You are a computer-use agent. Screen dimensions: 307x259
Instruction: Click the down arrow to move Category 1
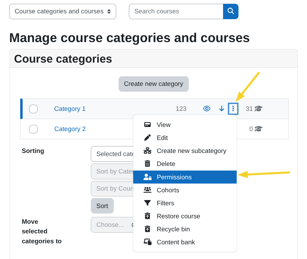[221, 108]
